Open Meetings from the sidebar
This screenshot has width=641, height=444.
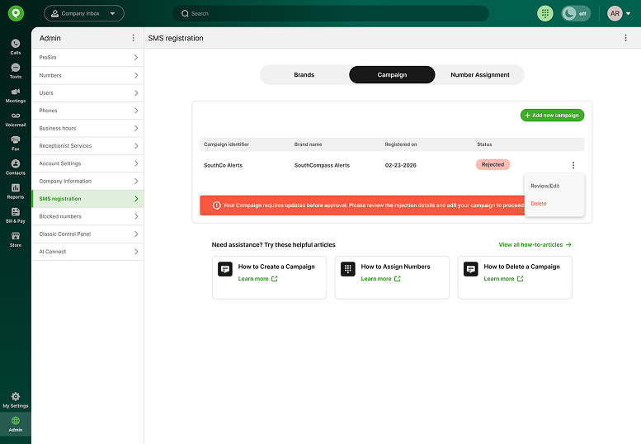16,94
